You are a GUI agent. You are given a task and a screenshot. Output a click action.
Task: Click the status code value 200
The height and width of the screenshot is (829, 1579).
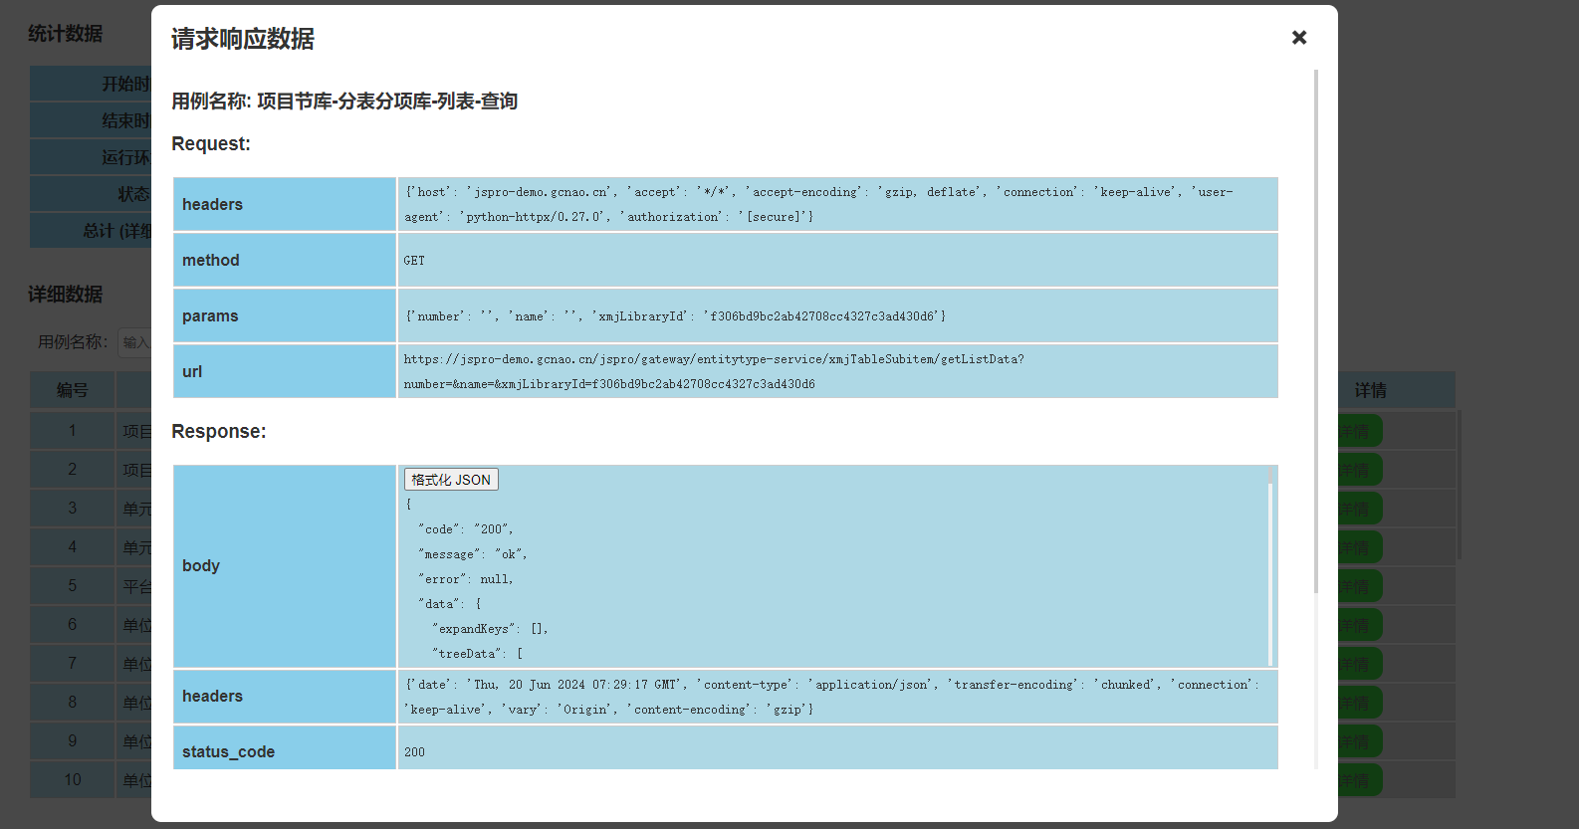pos(414,752)
